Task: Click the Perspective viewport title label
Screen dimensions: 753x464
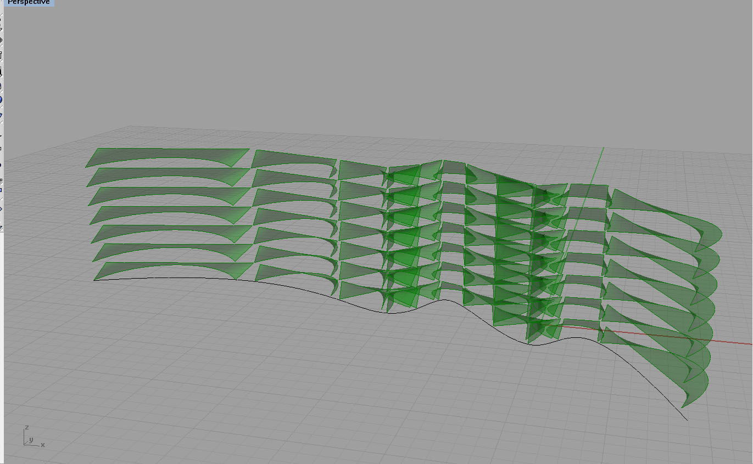Action: pos(28,2)
